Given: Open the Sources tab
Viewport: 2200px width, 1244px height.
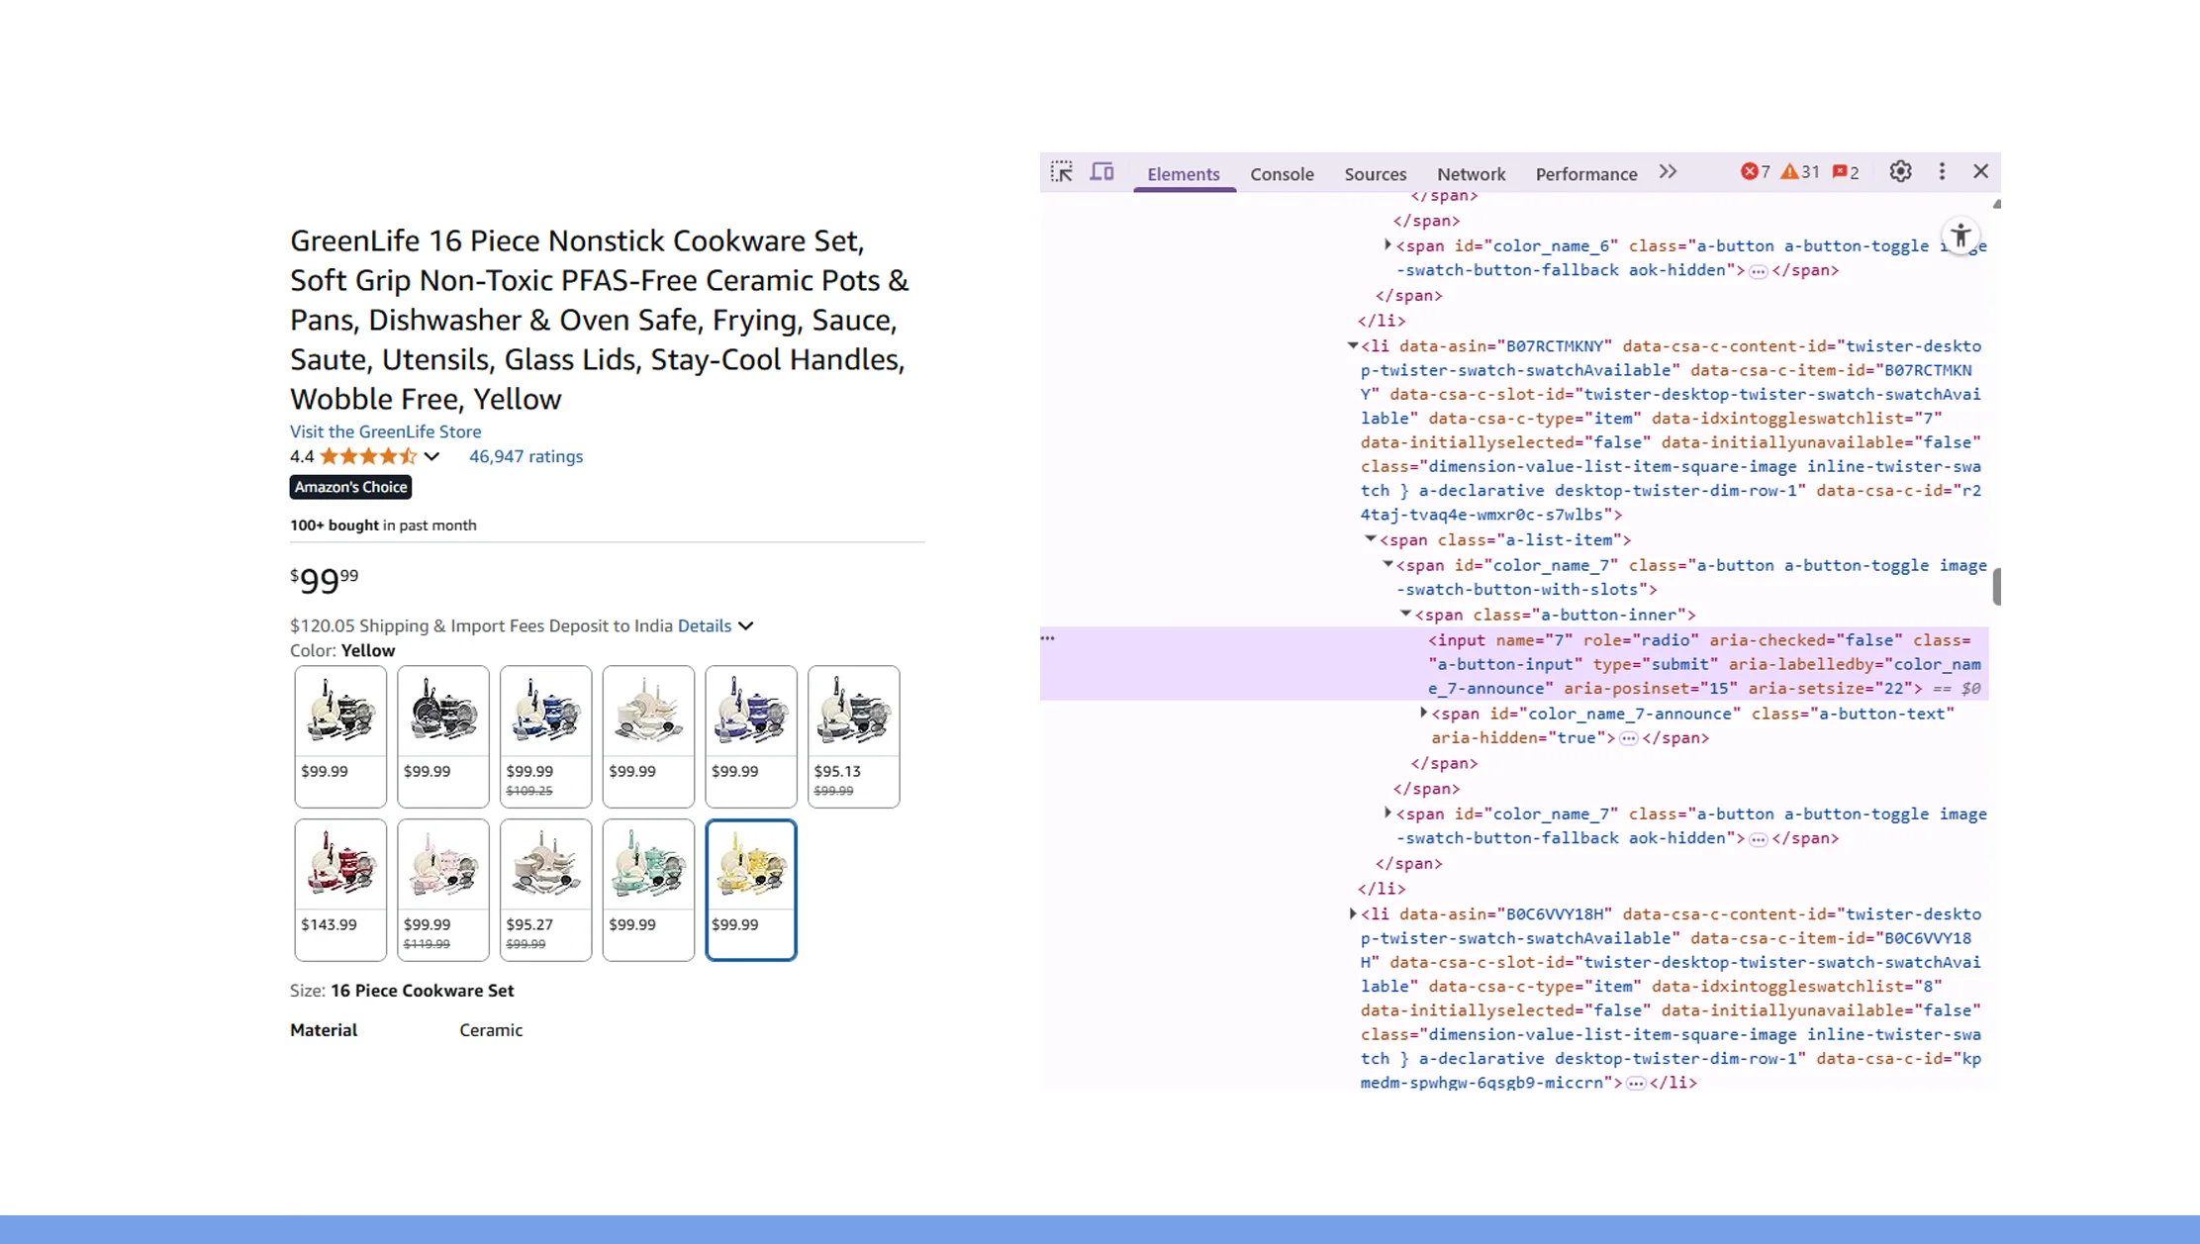Looking at the screenshot, I should coord(1375,174).
